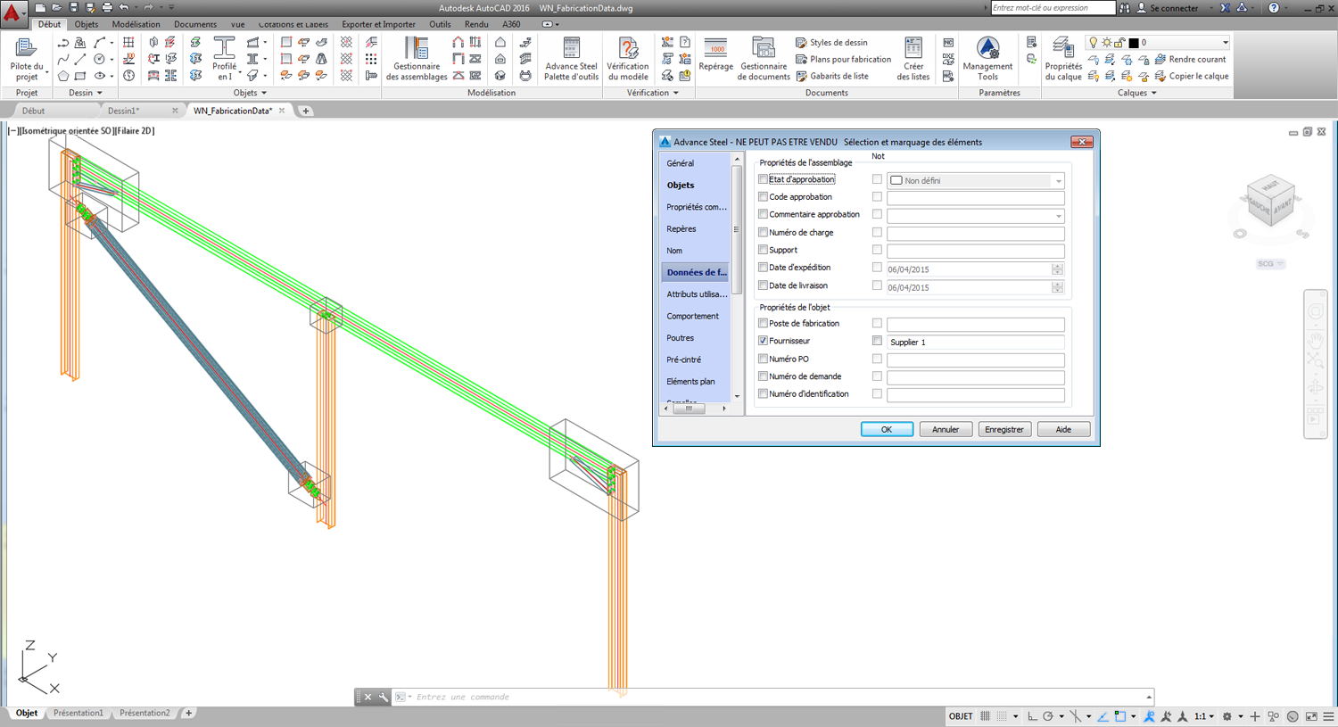The width and height of the screenshot is (1338, 727).
Task: Click the AutoCAD application menu logo
Action: point(12,12)
